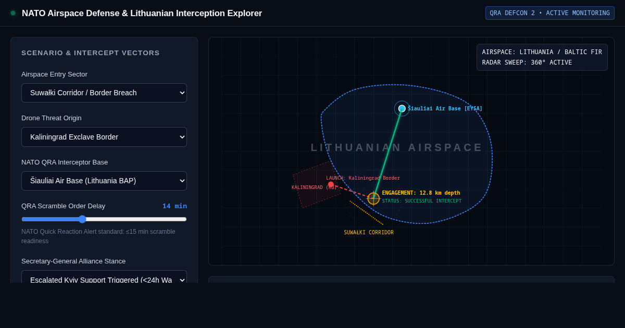
Task: Open the Airspace Entry Sector dropdown
Action: coord(104,93)
